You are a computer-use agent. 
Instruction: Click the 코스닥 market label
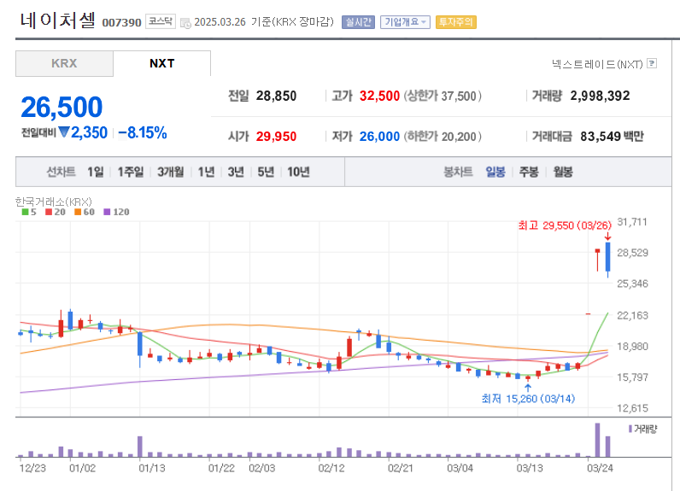pos(161,21)
